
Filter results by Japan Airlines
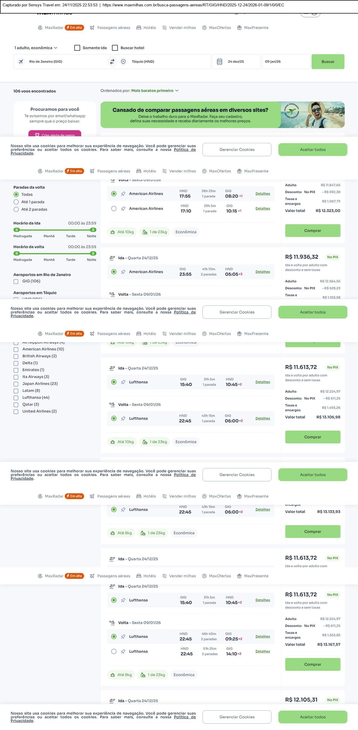pyautogui.click(x=16, y=384)
